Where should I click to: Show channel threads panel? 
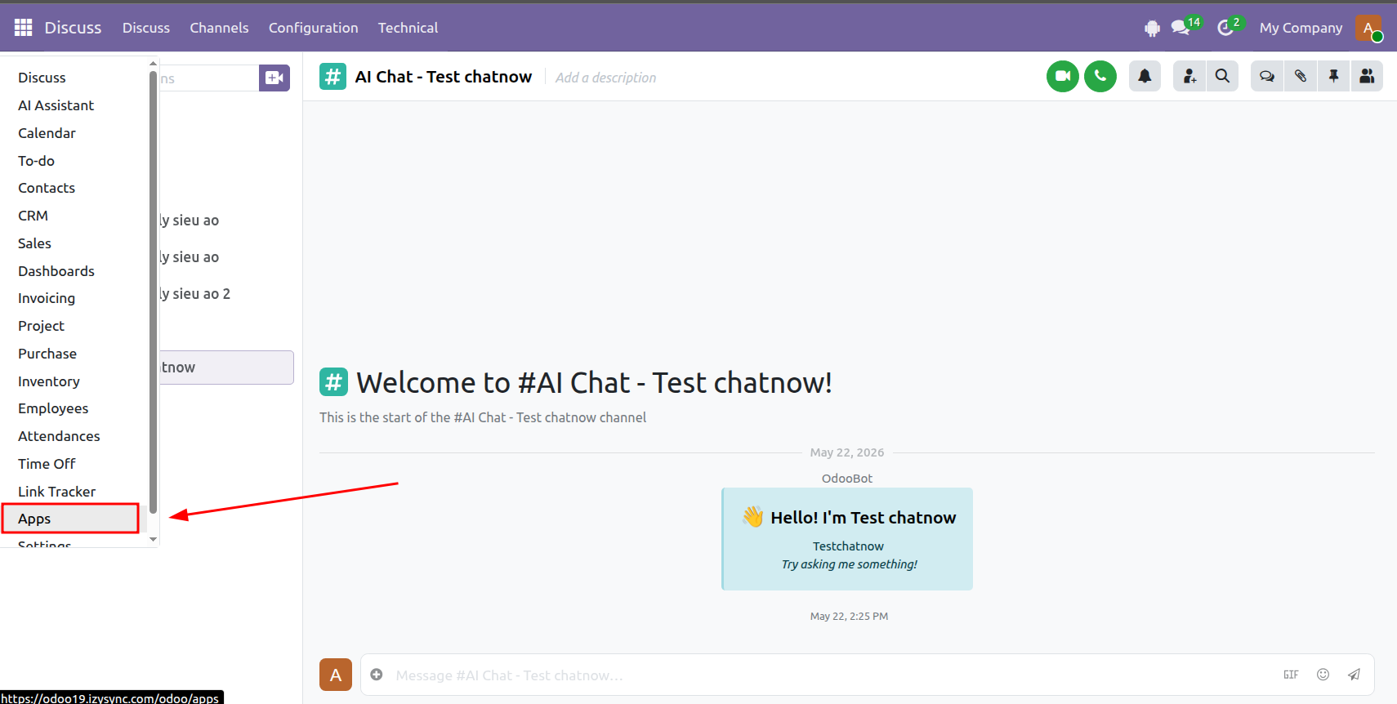coord(1267,77)
